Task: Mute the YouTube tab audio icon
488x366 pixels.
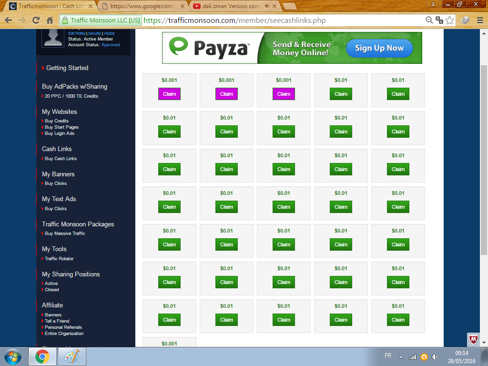Action: point(267,6)
